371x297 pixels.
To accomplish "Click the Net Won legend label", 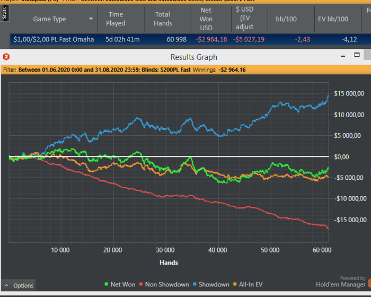I will tap(123, 284).
